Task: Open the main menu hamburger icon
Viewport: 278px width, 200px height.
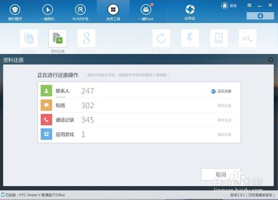Action: (x=250, y=5)
